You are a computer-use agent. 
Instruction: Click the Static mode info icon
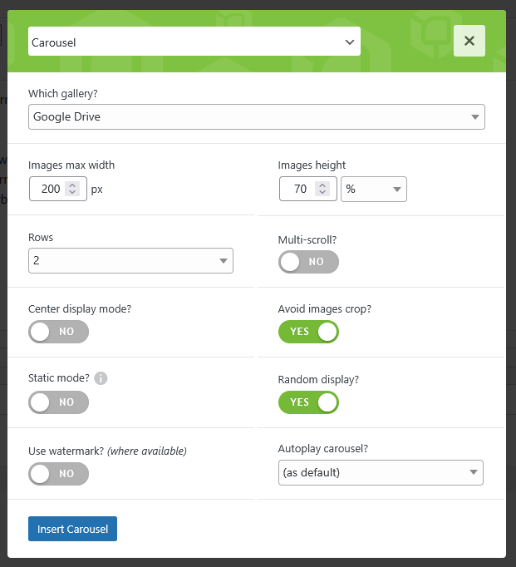tap(101, 378)
